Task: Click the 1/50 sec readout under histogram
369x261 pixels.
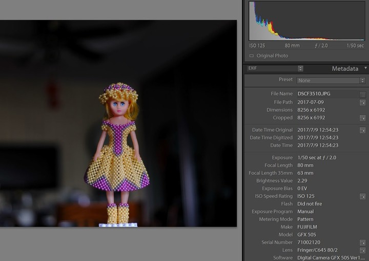Action: [x=355, y=46]
